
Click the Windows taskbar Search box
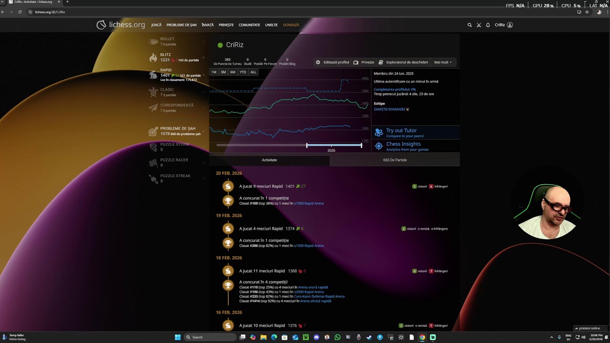[210, 337]
